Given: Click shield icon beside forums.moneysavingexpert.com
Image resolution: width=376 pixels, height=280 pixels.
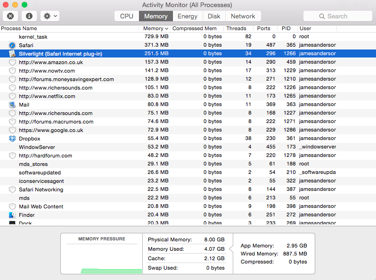Looking at the screenshot, I should point(12,79).
